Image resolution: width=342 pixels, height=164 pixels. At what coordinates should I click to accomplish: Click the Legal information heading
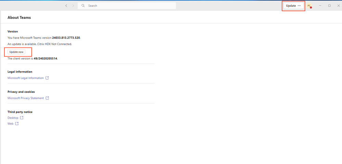point(20,72)
